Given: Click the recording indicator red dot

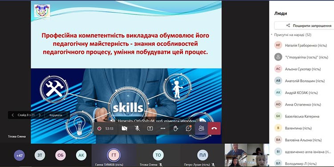Looking at the screenshot, I should 99,128.
